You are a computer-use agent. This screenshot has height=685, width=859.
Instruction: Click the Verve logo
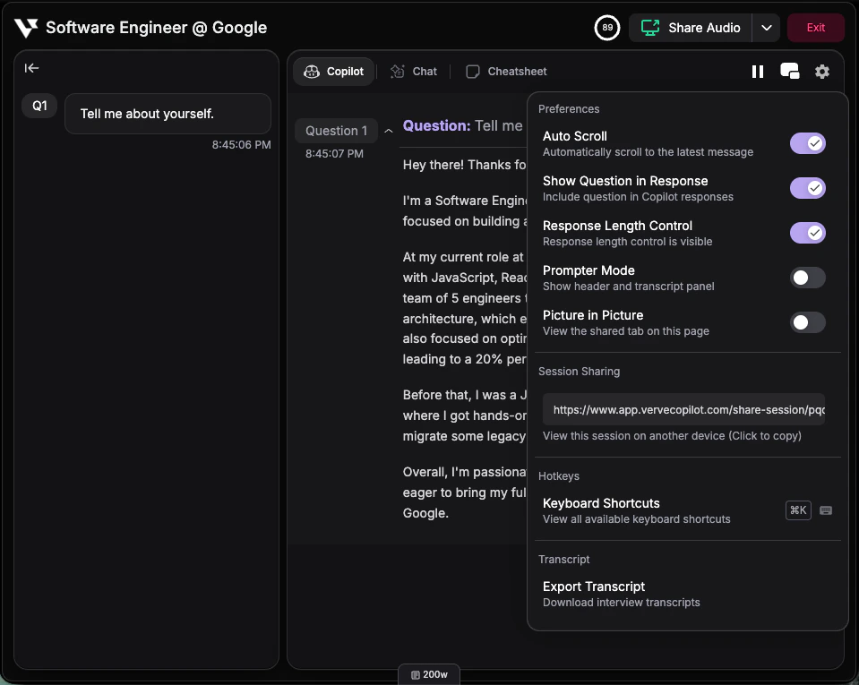tap(26, 27)
